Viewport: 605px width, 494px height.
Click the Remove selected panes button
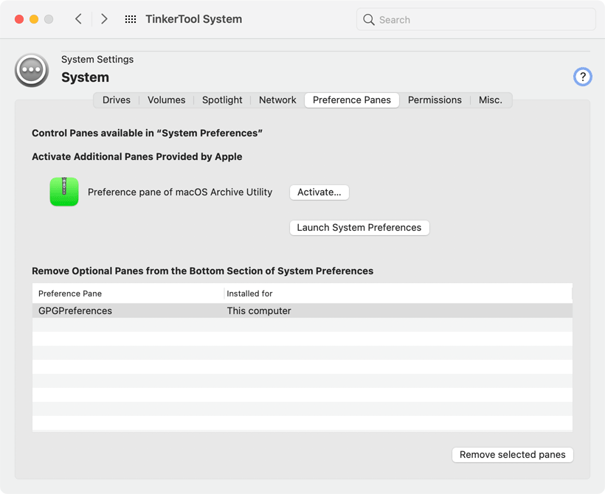512,455
